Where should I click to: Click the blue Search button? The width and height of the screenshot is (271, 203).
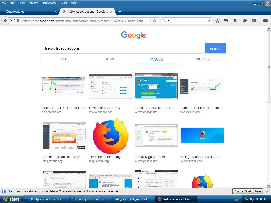[x=215, y=48]
